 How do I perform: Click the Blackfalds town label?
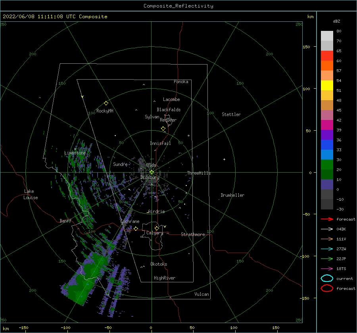coord(169,110)
